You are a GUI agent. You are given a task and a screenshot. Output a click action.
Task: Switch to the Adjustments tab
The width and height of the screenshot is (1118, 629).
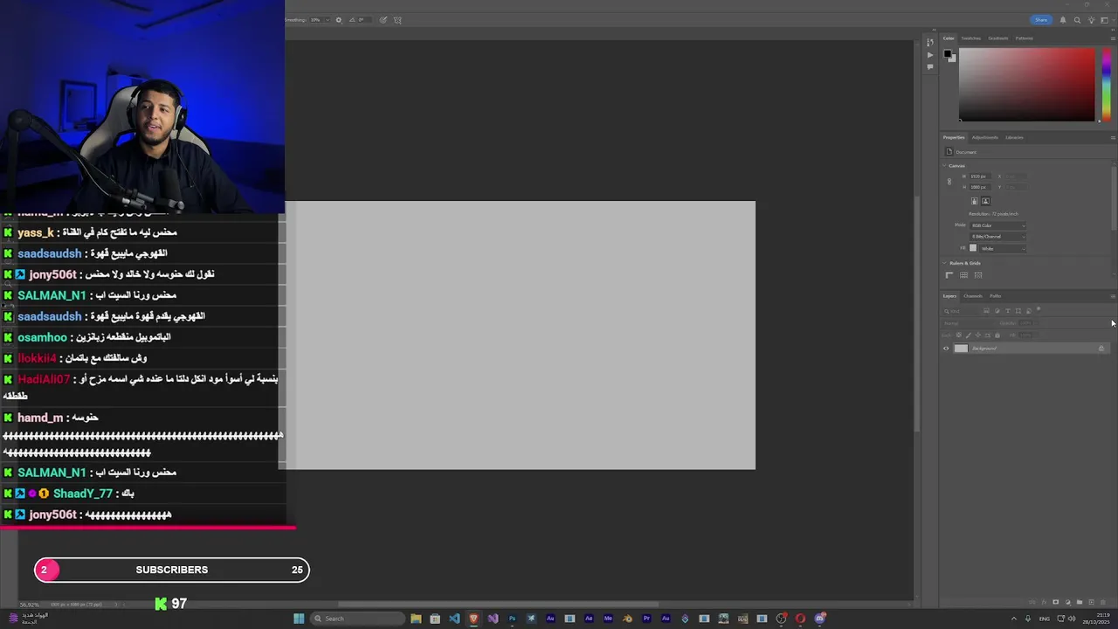click(x=985, y=137)
